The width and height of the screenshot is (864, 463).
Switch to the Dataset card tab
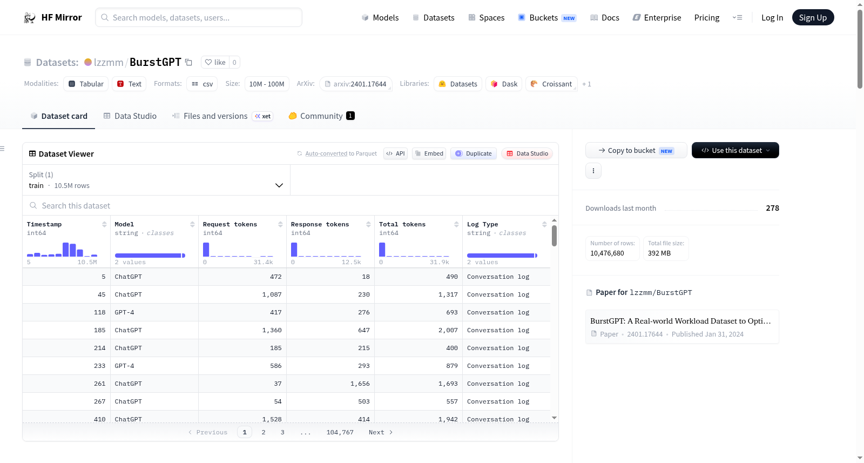point(58,116)
